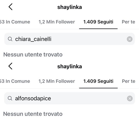This screenshot has width=139, height=119.
Task: Select 1.409 Seguiti tab above chiara_cainelli search
Action: pyautogui.click(x=98, y=22)
